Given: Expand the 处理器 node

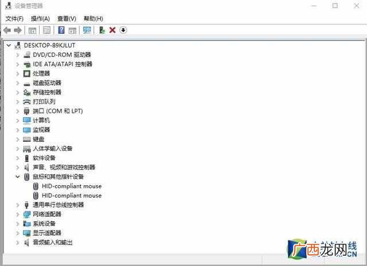Looking at the screenshot, I should point(17,74).
